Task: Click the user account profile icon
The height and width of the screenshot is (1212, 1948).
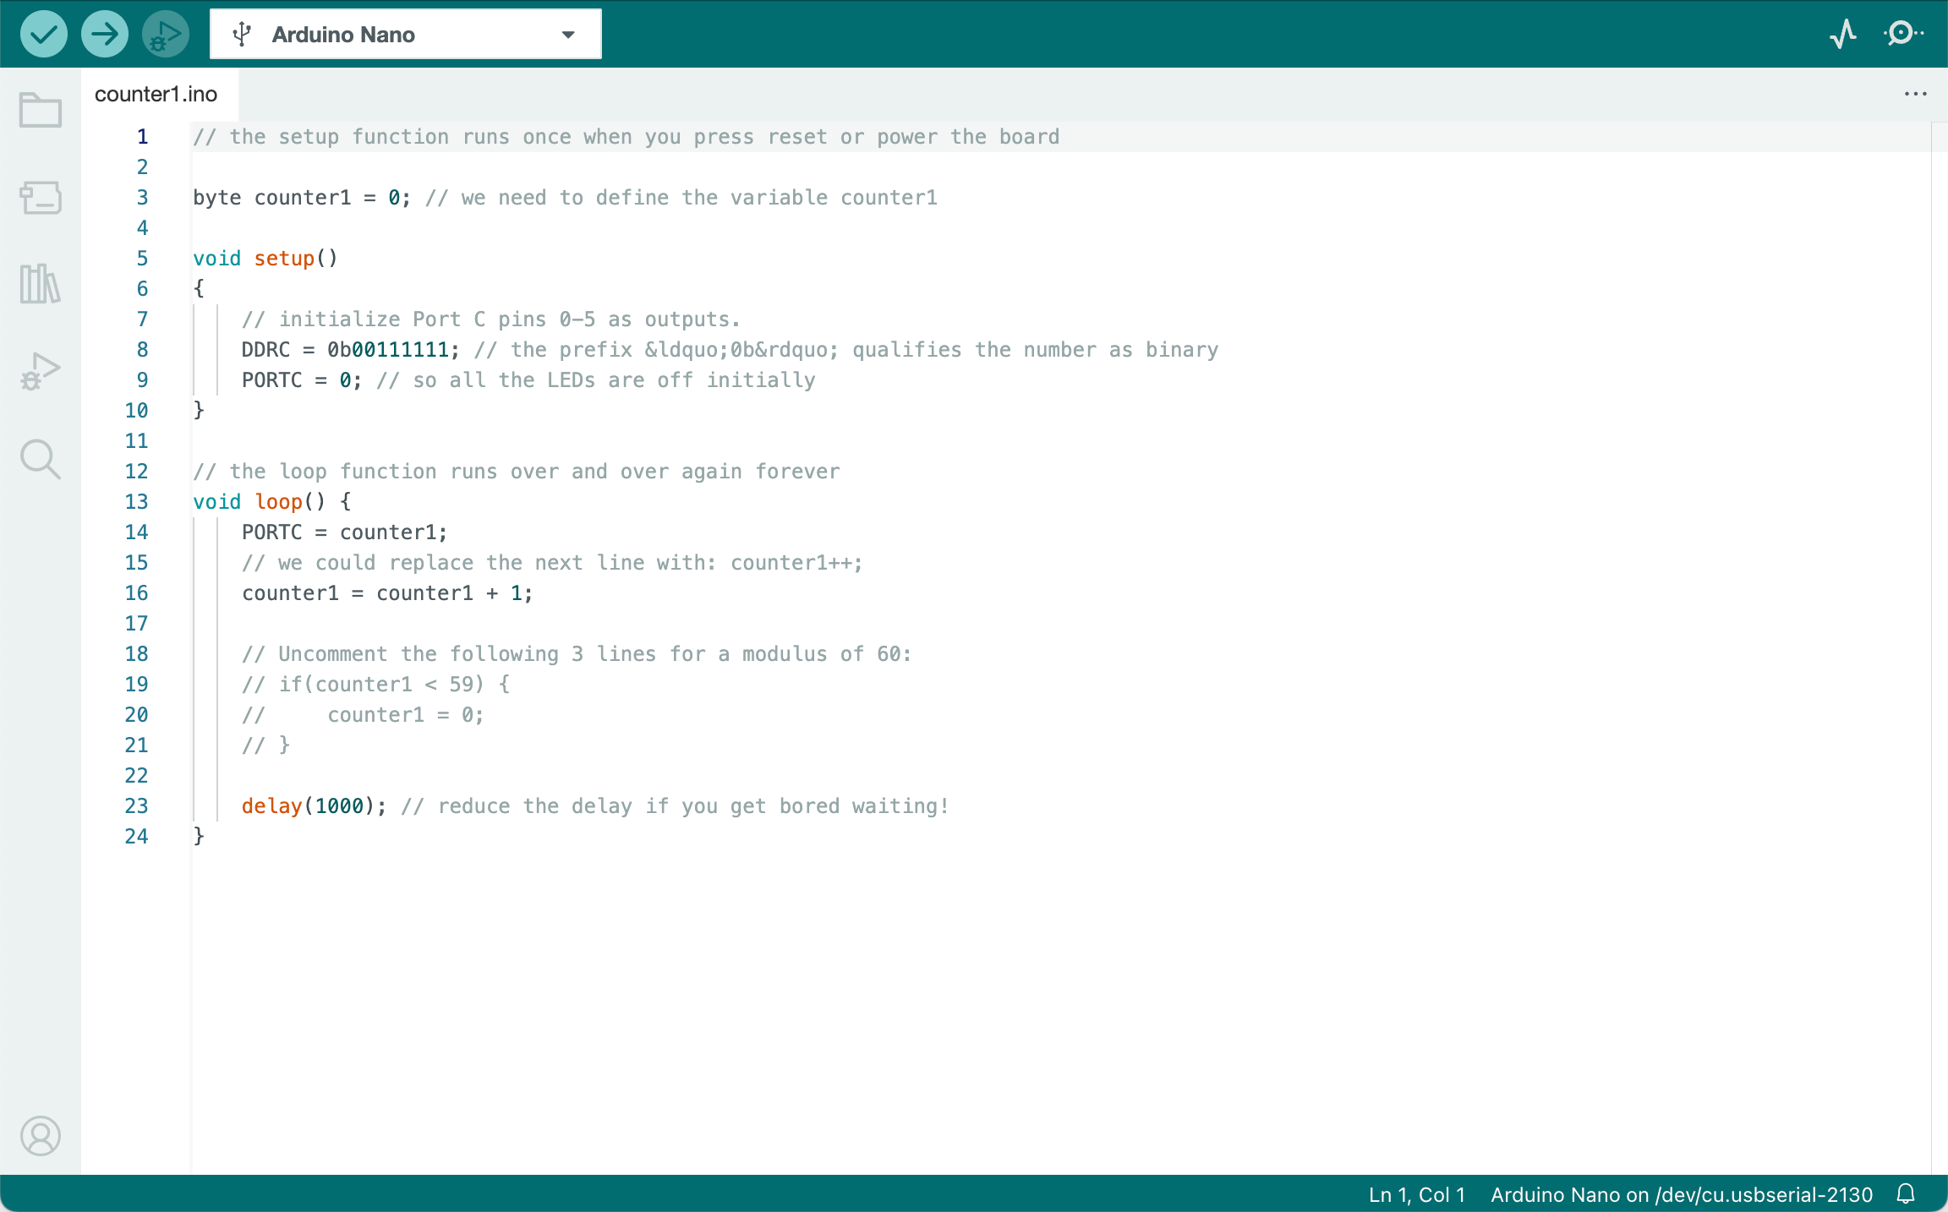Action: (41, 1136)
